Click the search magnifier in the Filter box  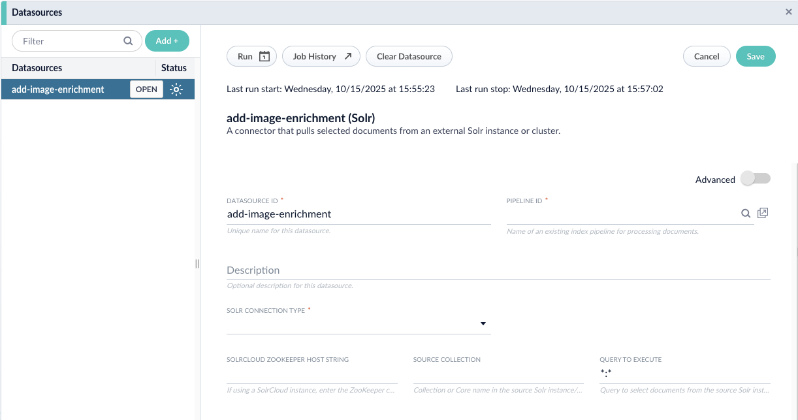click(x=128, y=40)
